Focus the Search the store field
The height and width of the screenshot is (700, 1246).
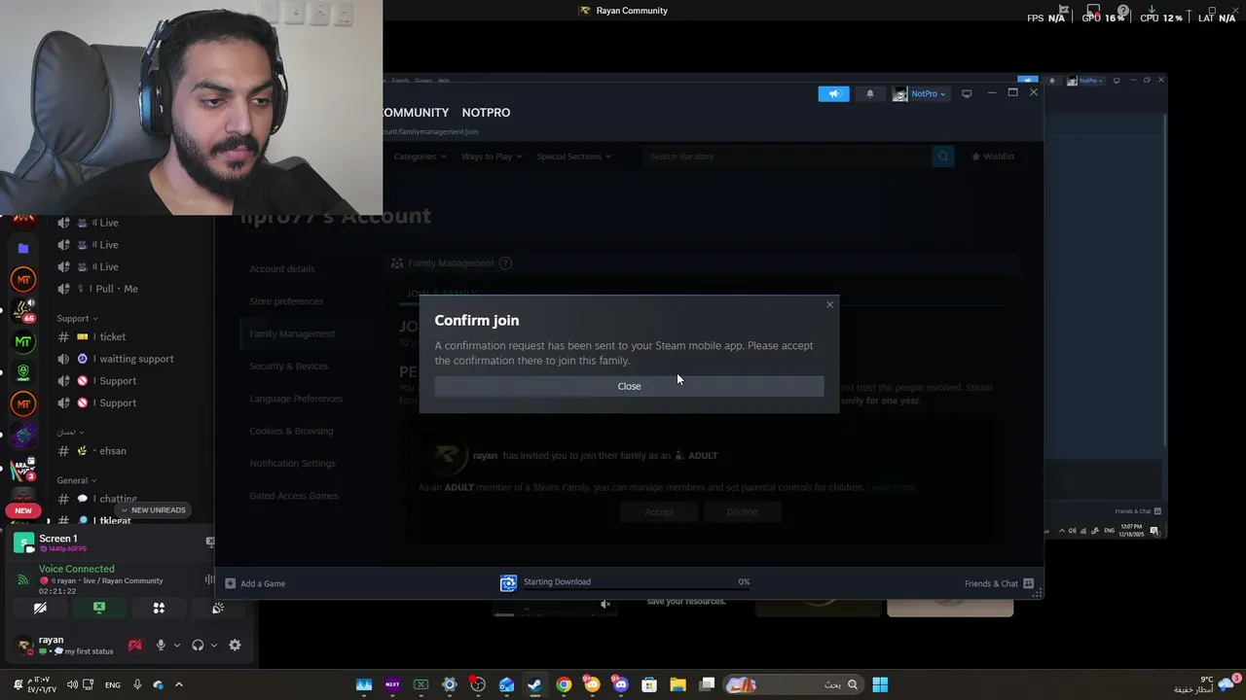point(788,157)
